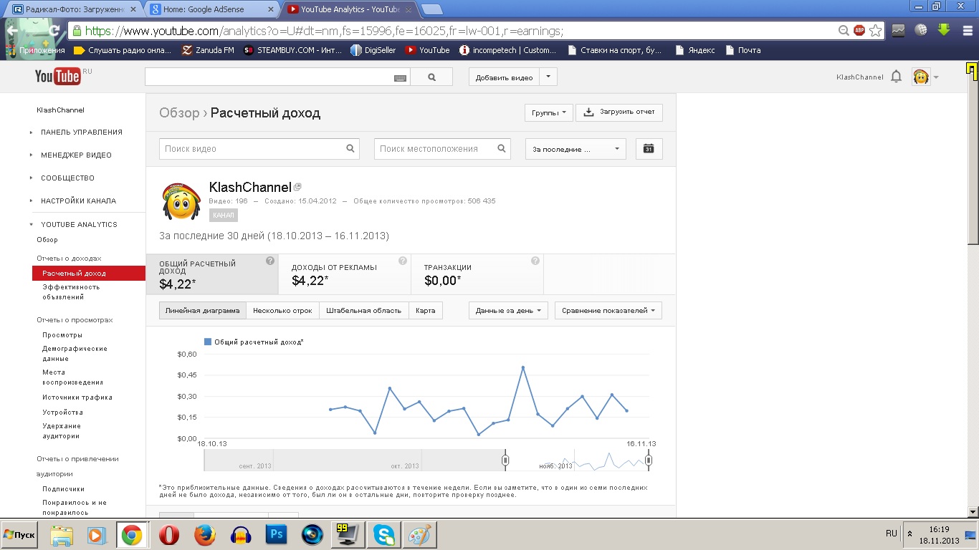
Task: Open the green download arrow extension
Action: pos(944,30)
